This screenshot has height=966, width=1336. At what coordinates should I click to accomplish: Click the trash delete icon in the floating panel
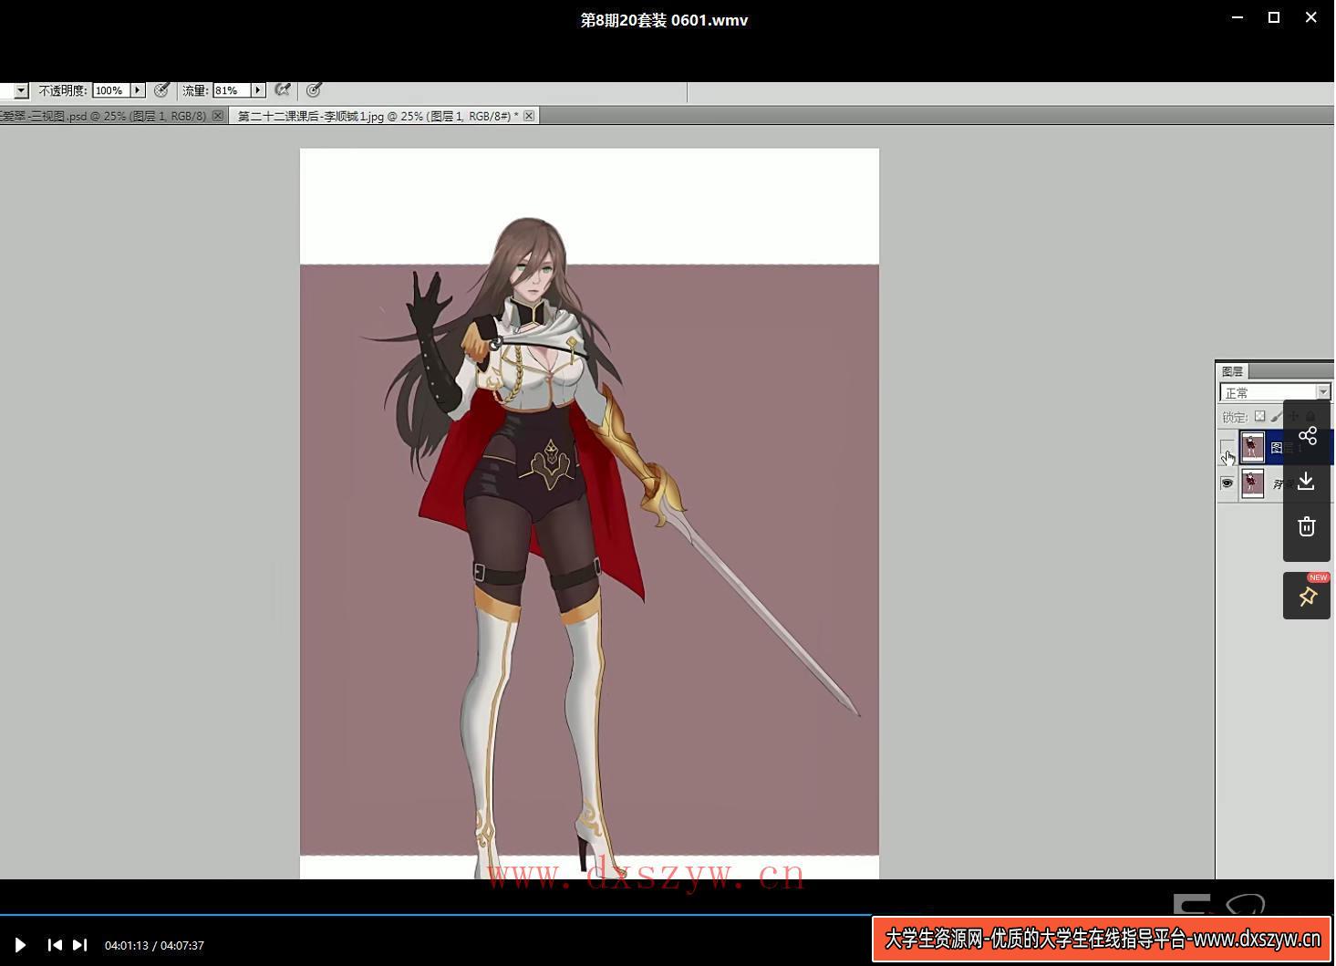point(1307,526)
